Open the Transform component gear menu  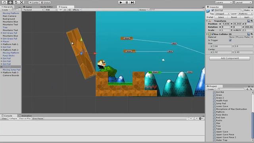[252, 21]
